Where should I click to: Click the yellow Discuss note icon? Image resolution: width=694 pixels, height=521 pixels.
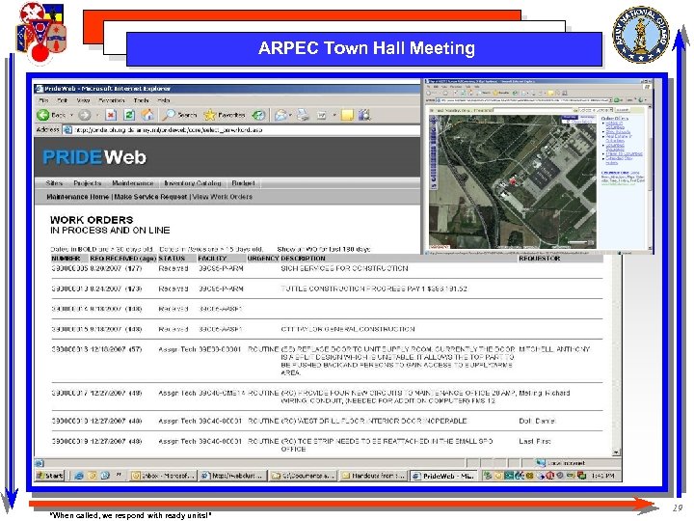(x=347, y=115)
